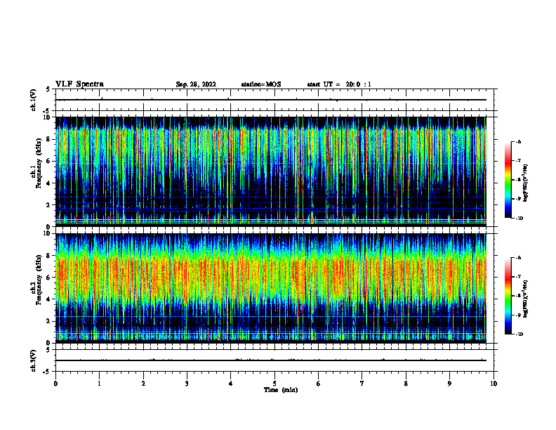Select the ch.2 "Frequency (kHz)" axis label
This screenshot has height=430, width=556.
point(39,280)
